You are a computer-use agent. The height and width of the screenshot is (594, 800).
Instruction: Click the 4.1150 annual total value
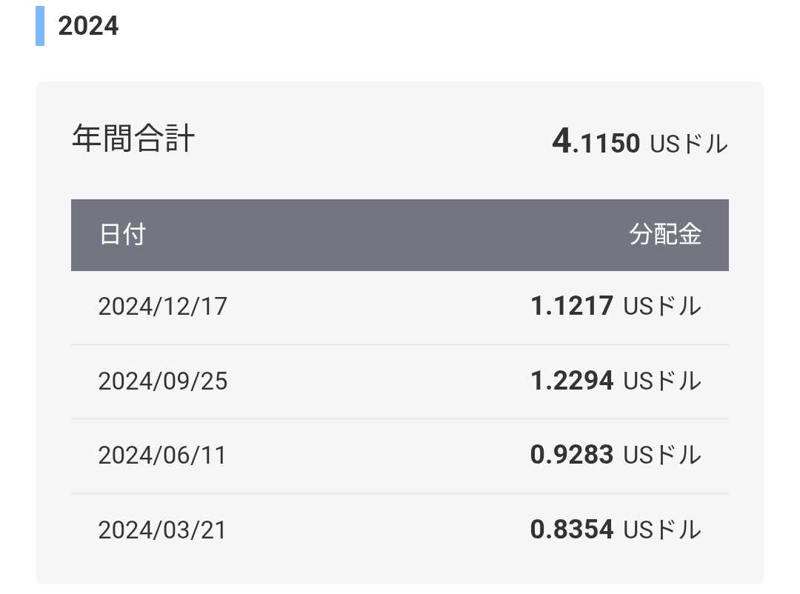click(x=596, y=142)
